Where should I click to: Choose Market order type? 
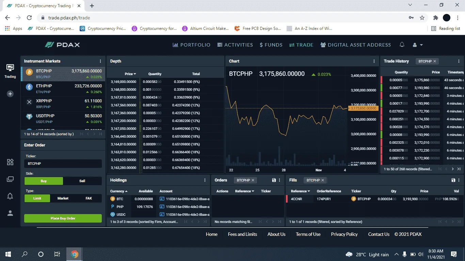[x=63, y=198]
